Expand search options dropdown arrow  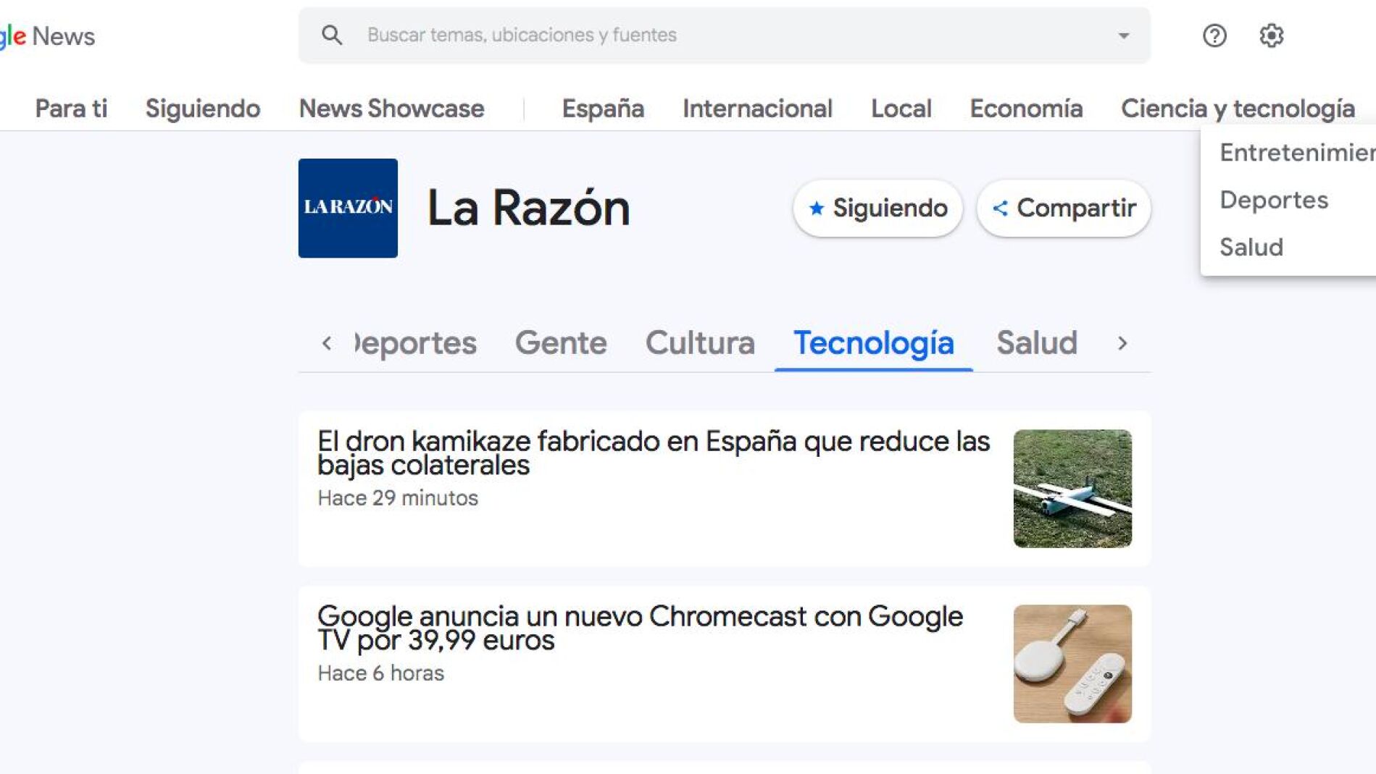pos(1123,35)
